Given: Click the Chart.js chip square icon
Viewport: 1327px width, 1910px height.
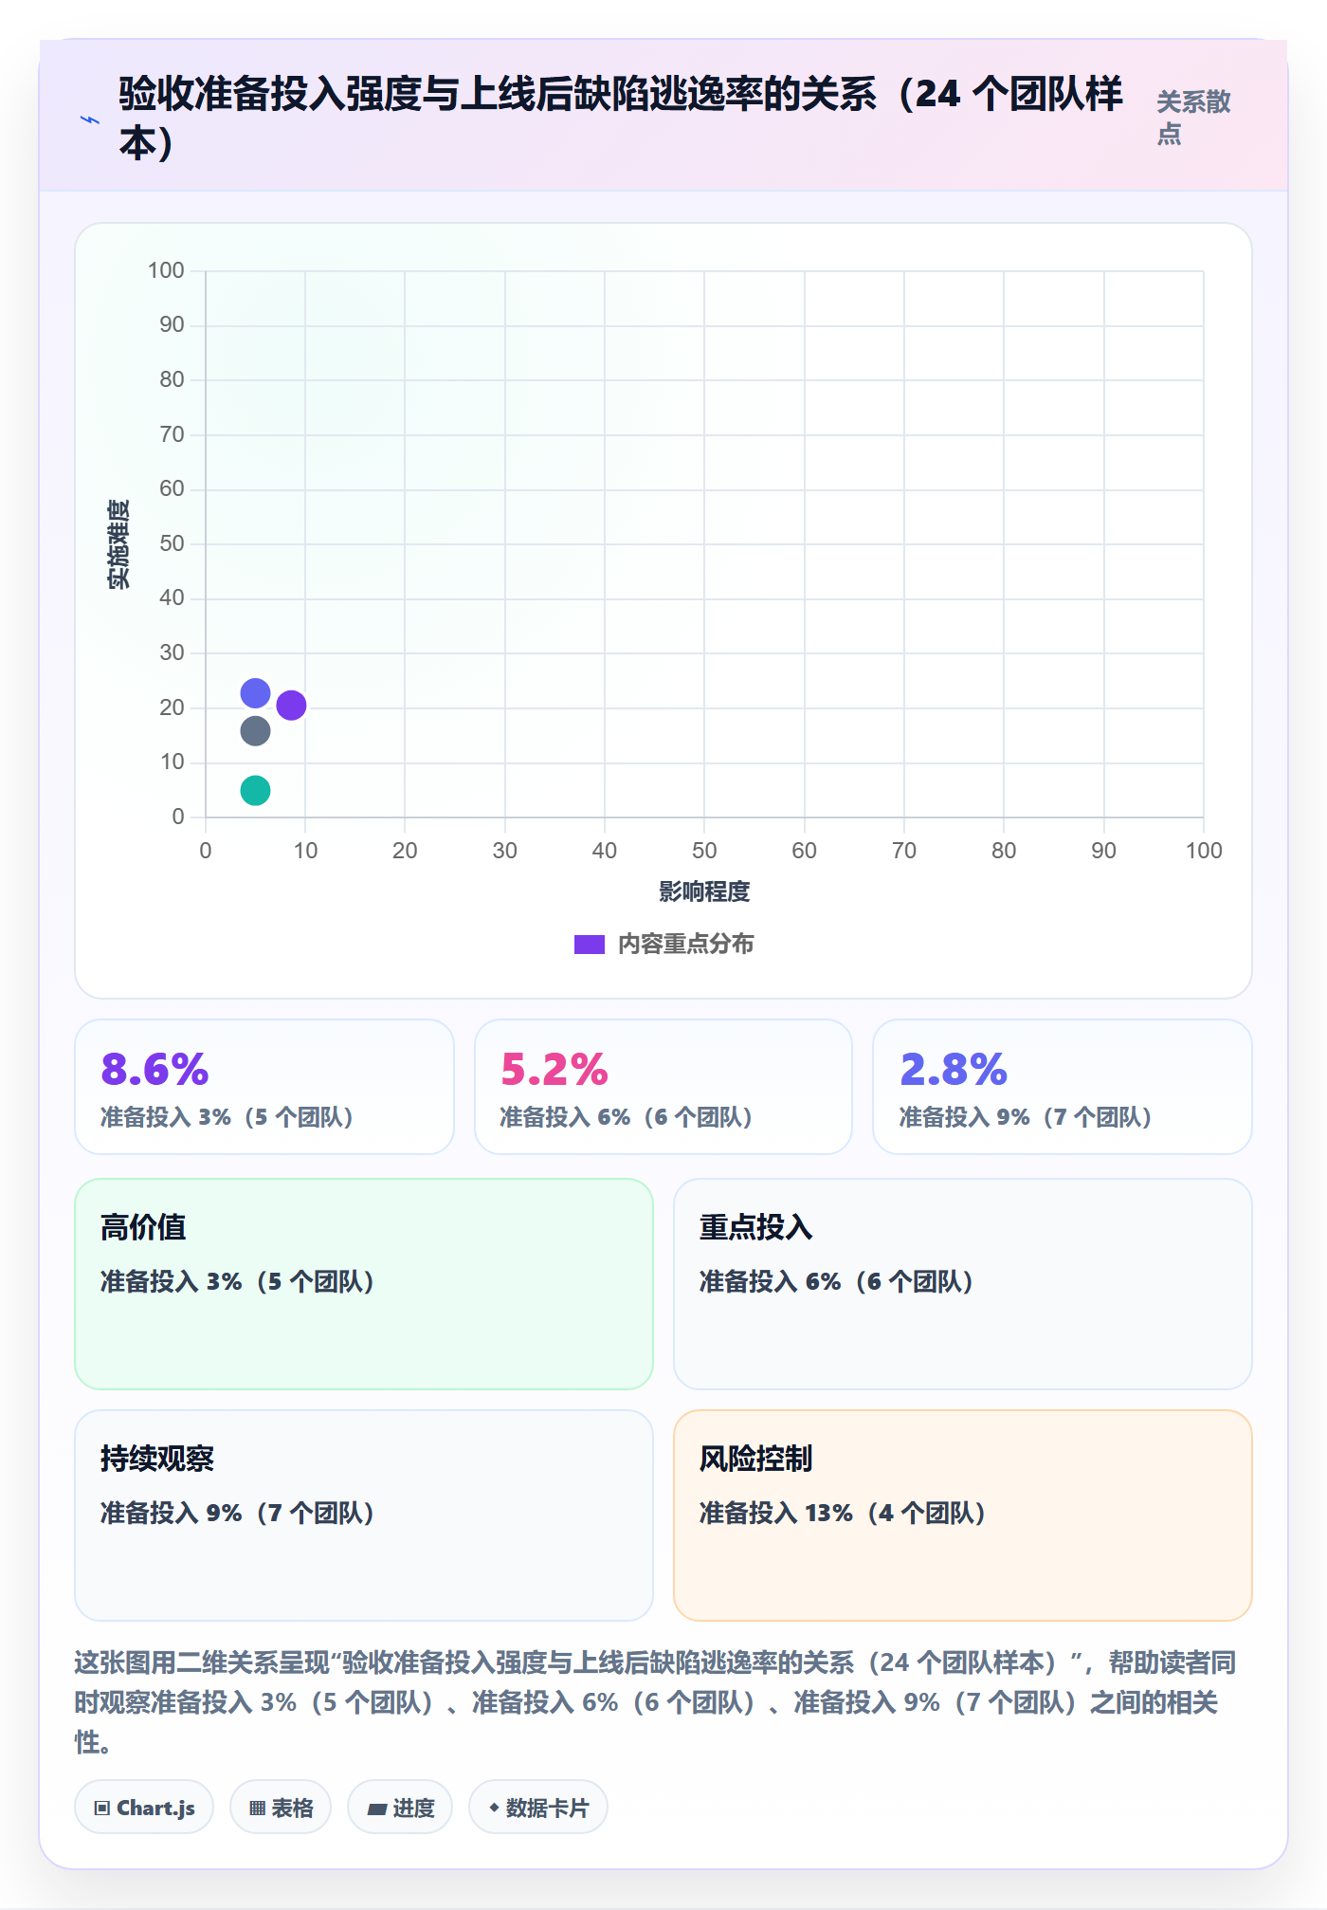Looking at the screenshot, I should point(102,1809).
